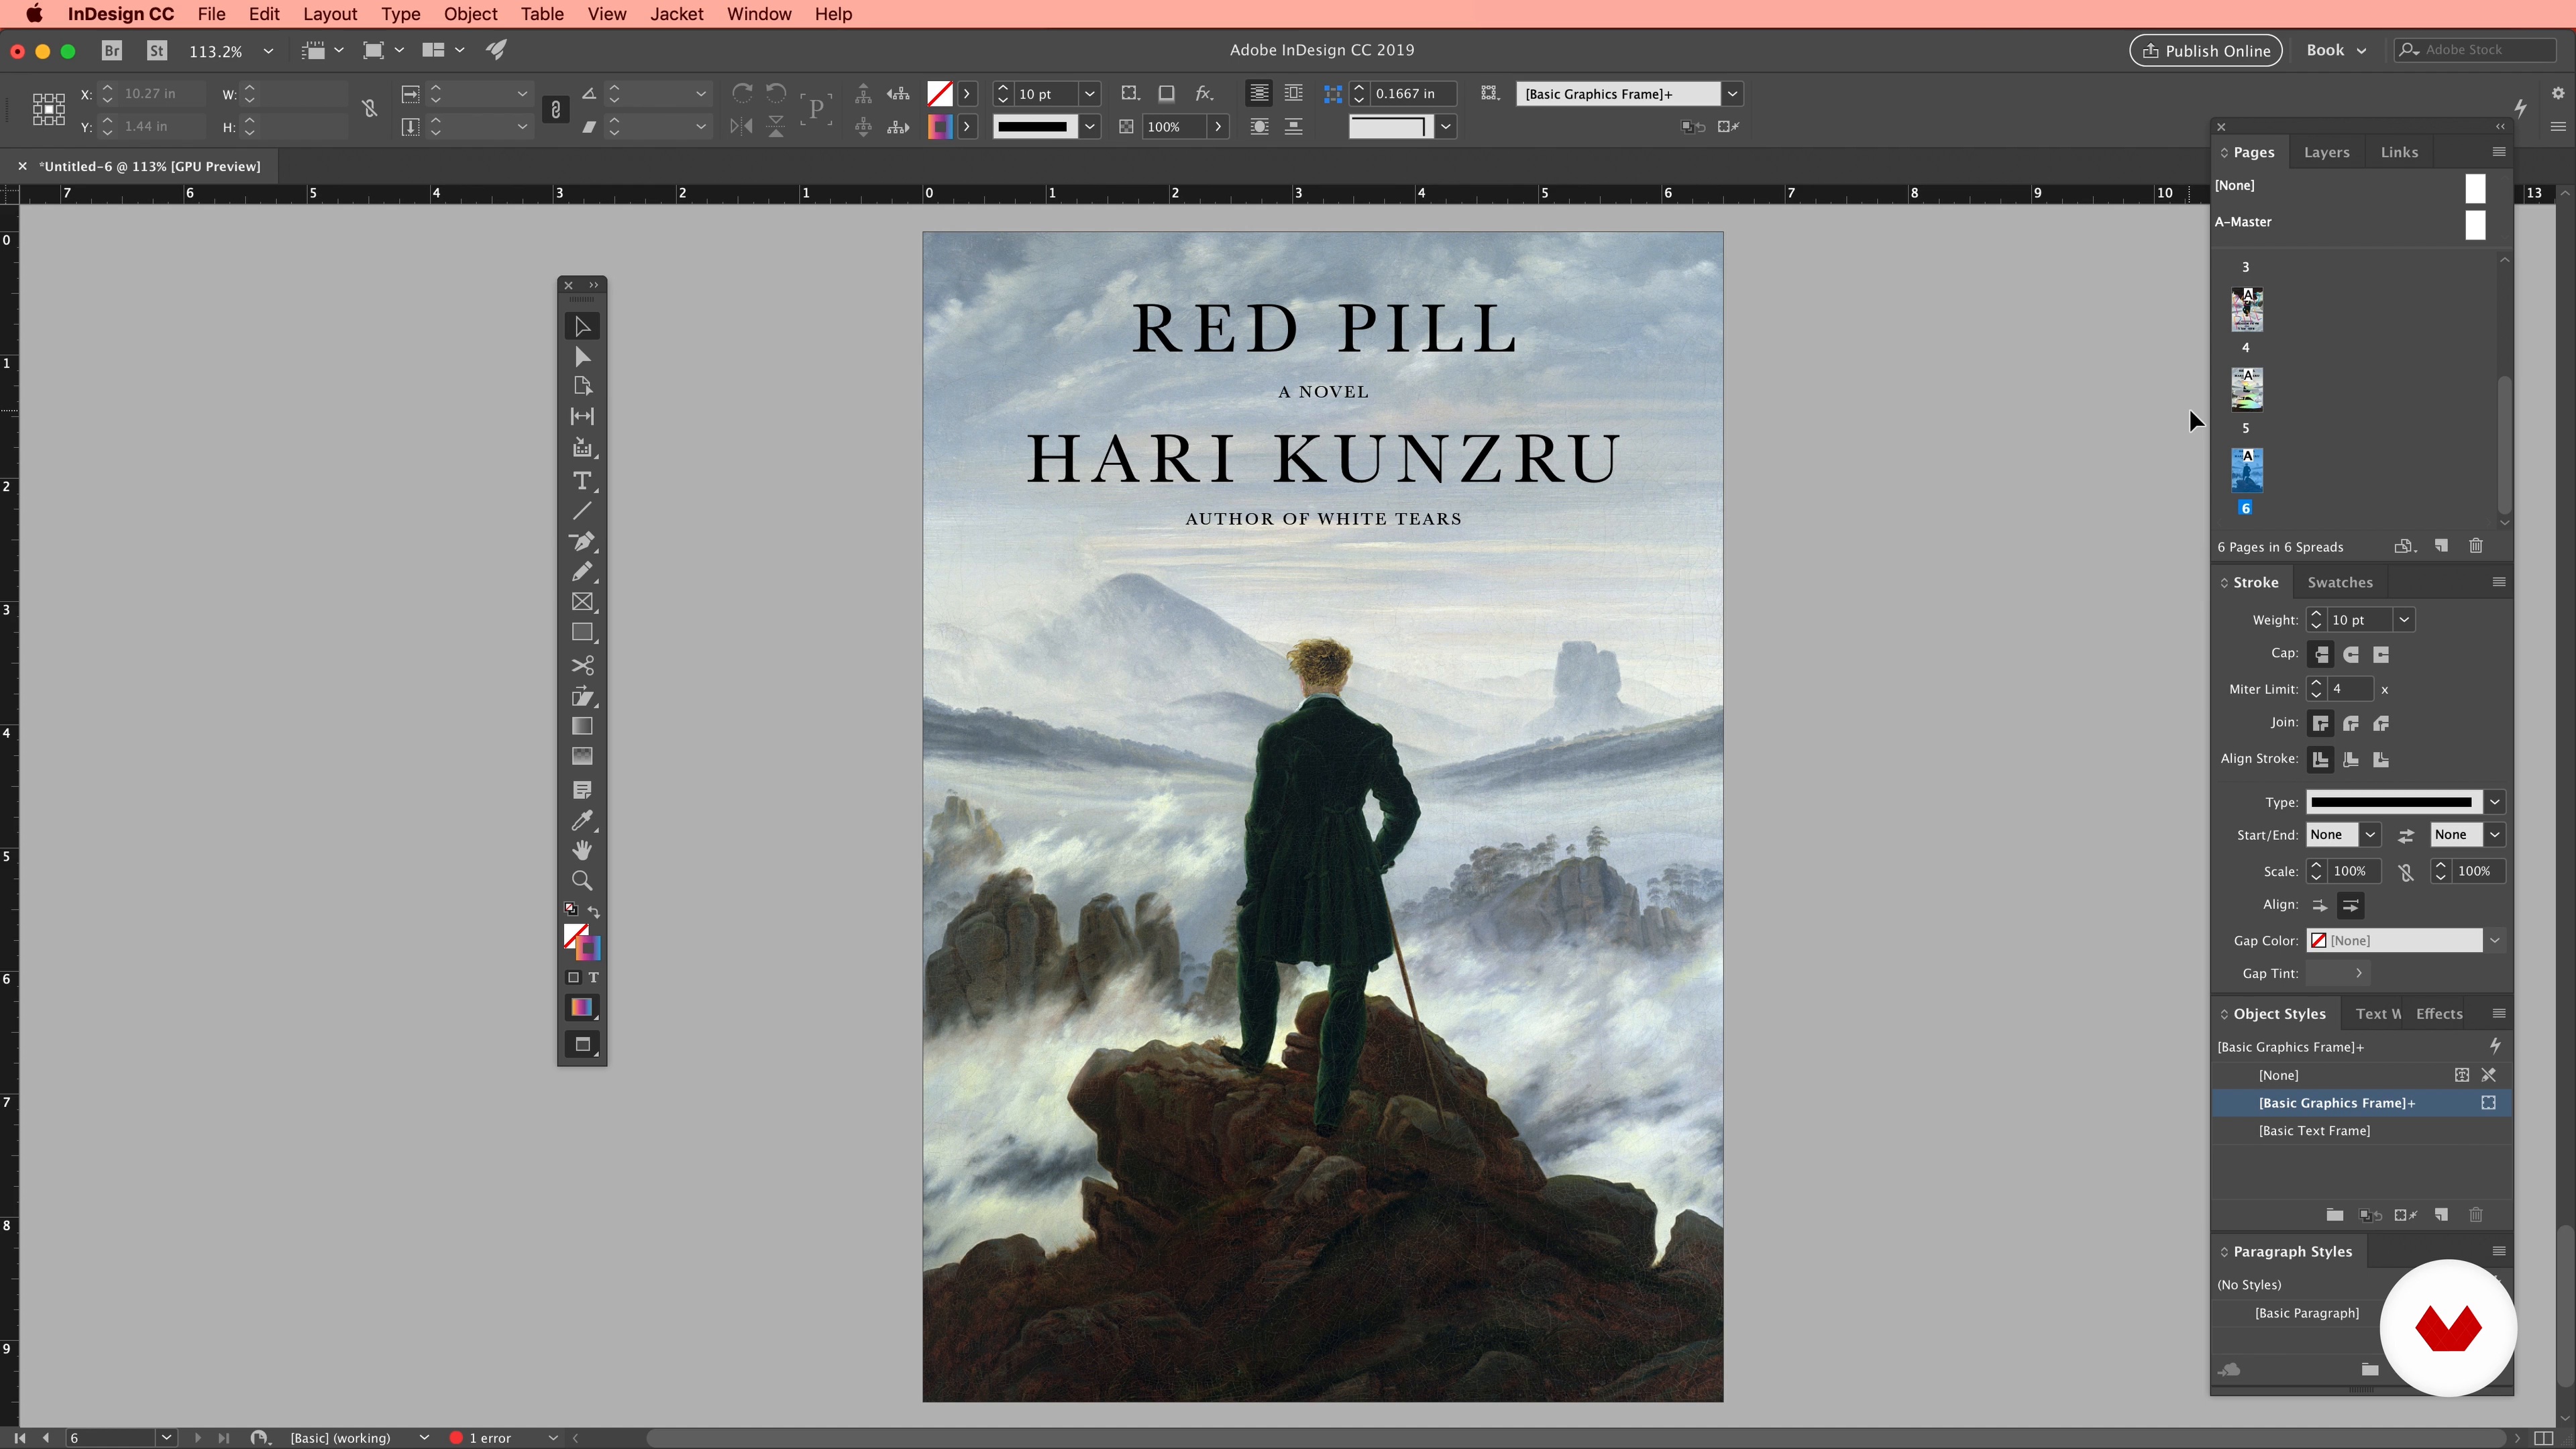Select the Gradient Feather tool
Image resolution: width=2576 pixels, height=1449 pixels.
[x=582, y=756]
